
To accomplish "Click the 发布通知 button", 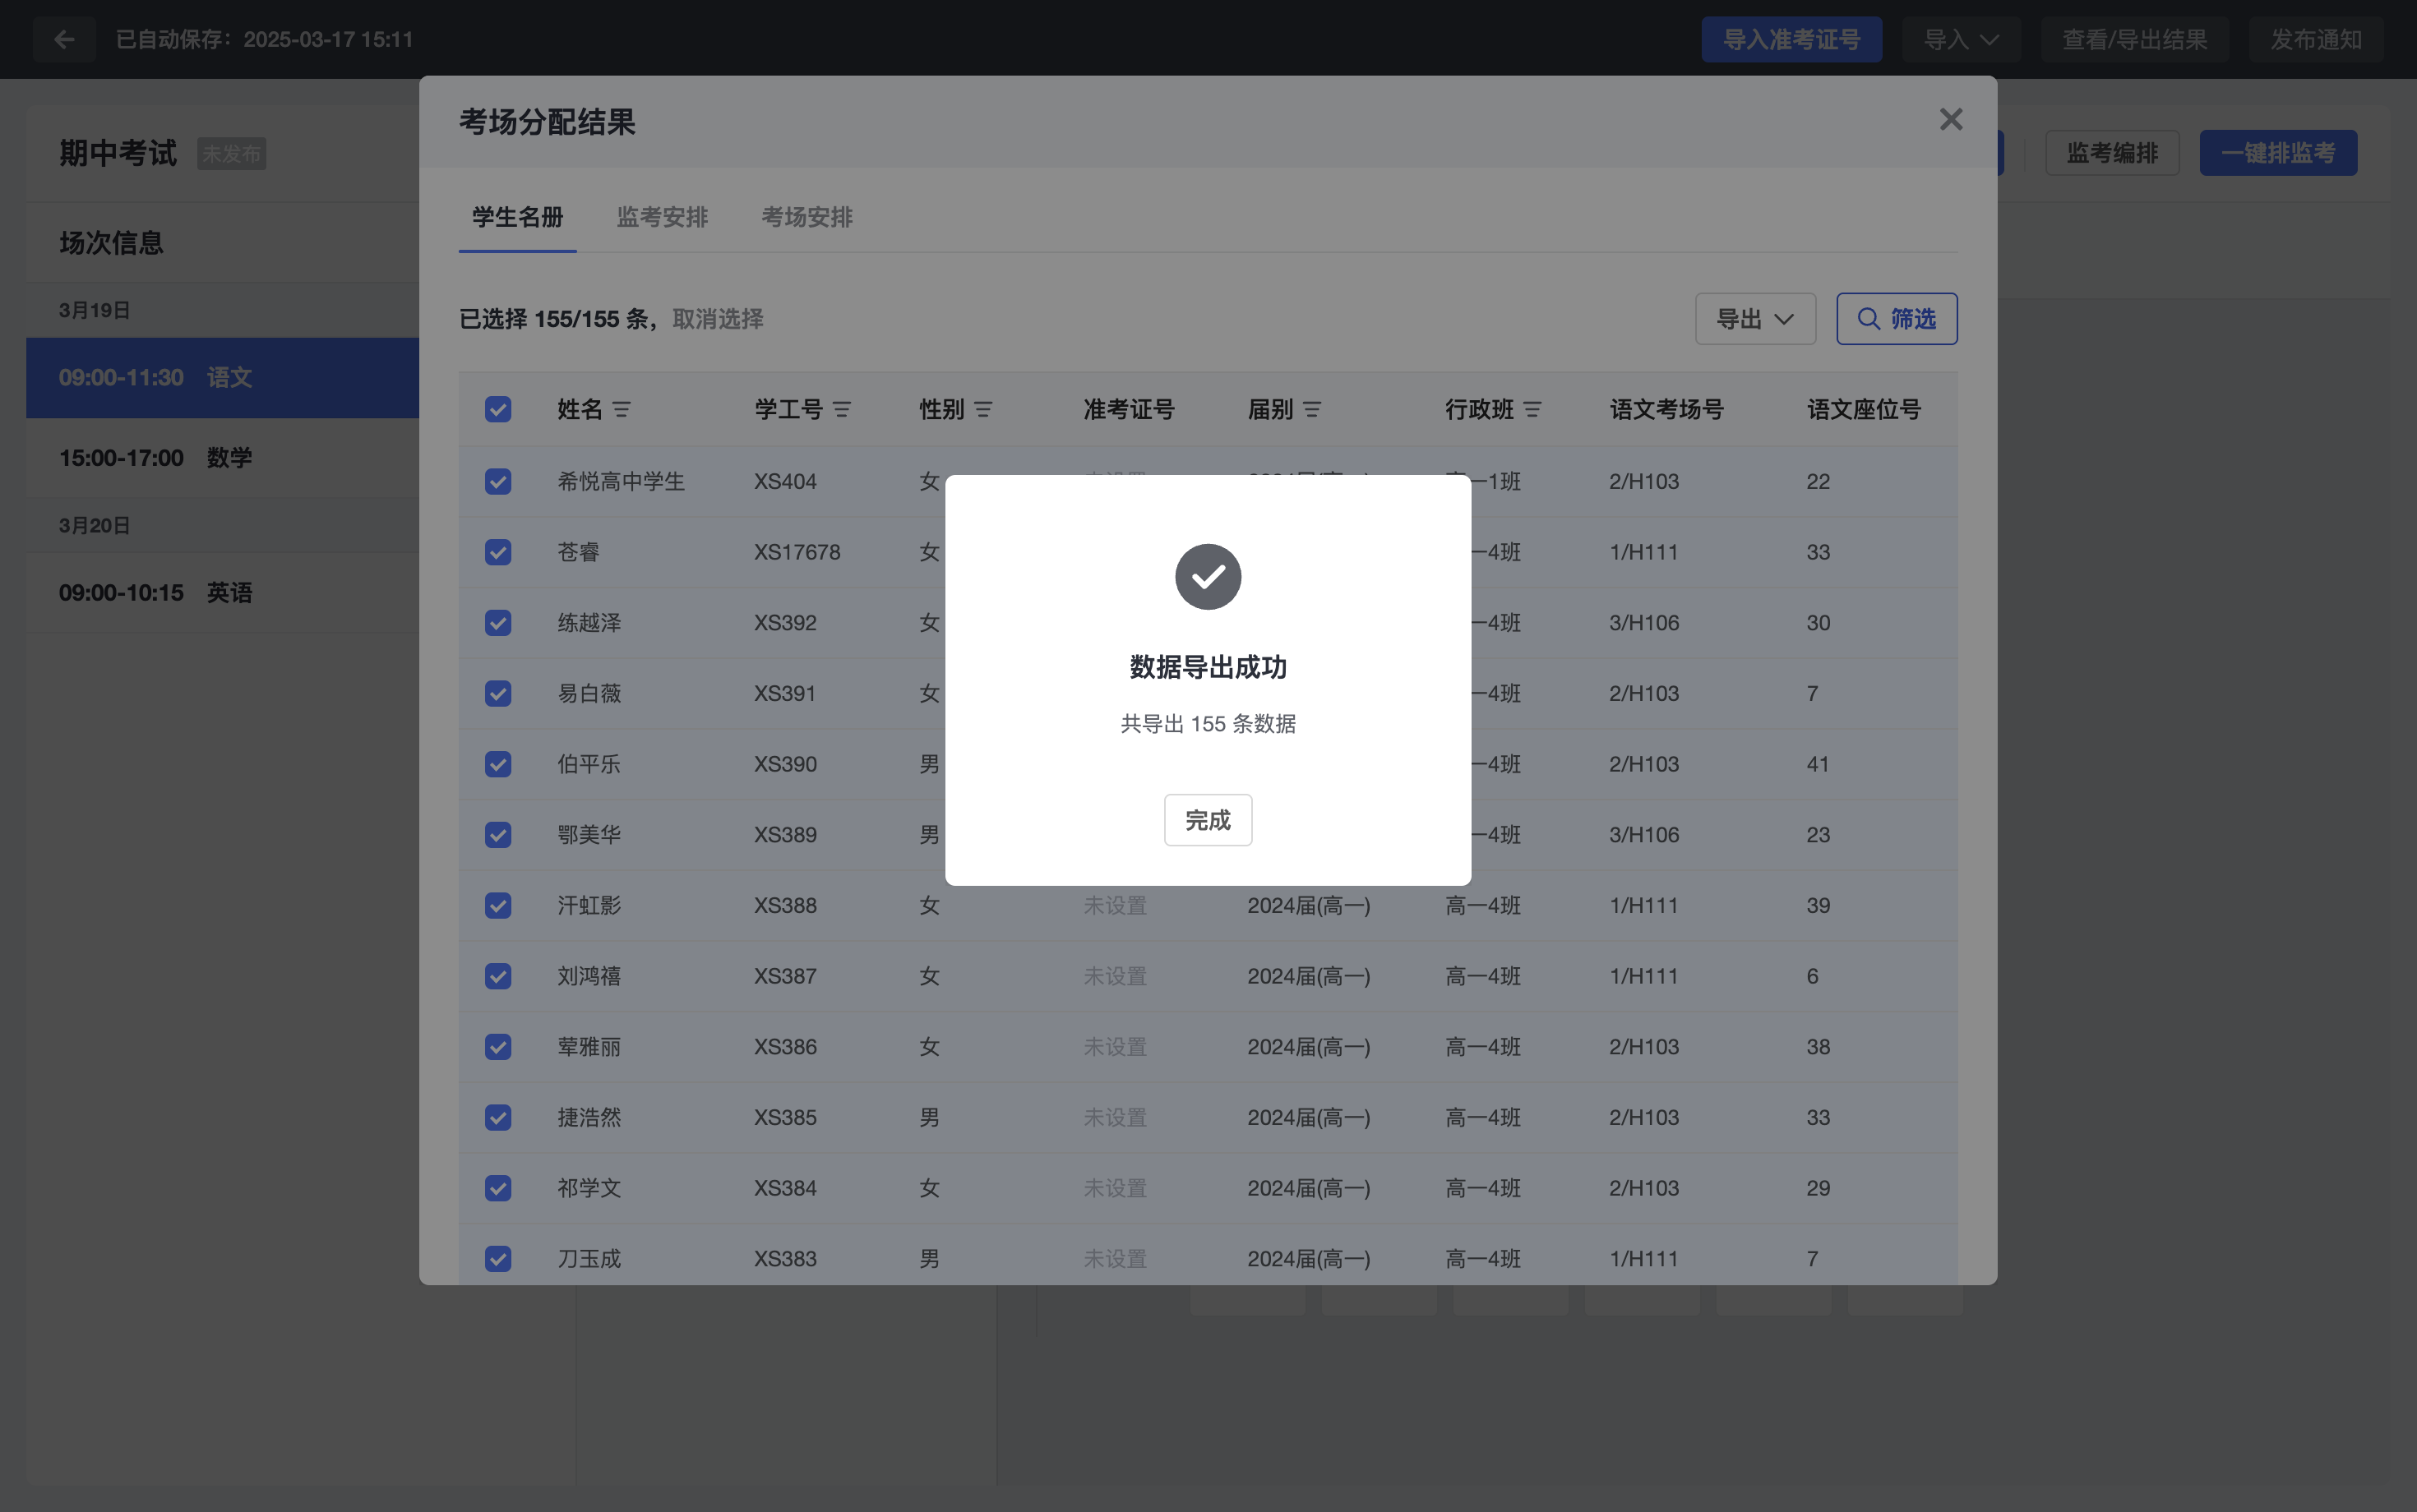I will click(x=2316, y=39).
